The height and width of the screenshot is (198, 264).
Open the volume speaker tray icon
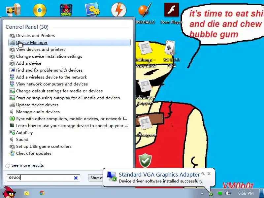coord(228,193)
